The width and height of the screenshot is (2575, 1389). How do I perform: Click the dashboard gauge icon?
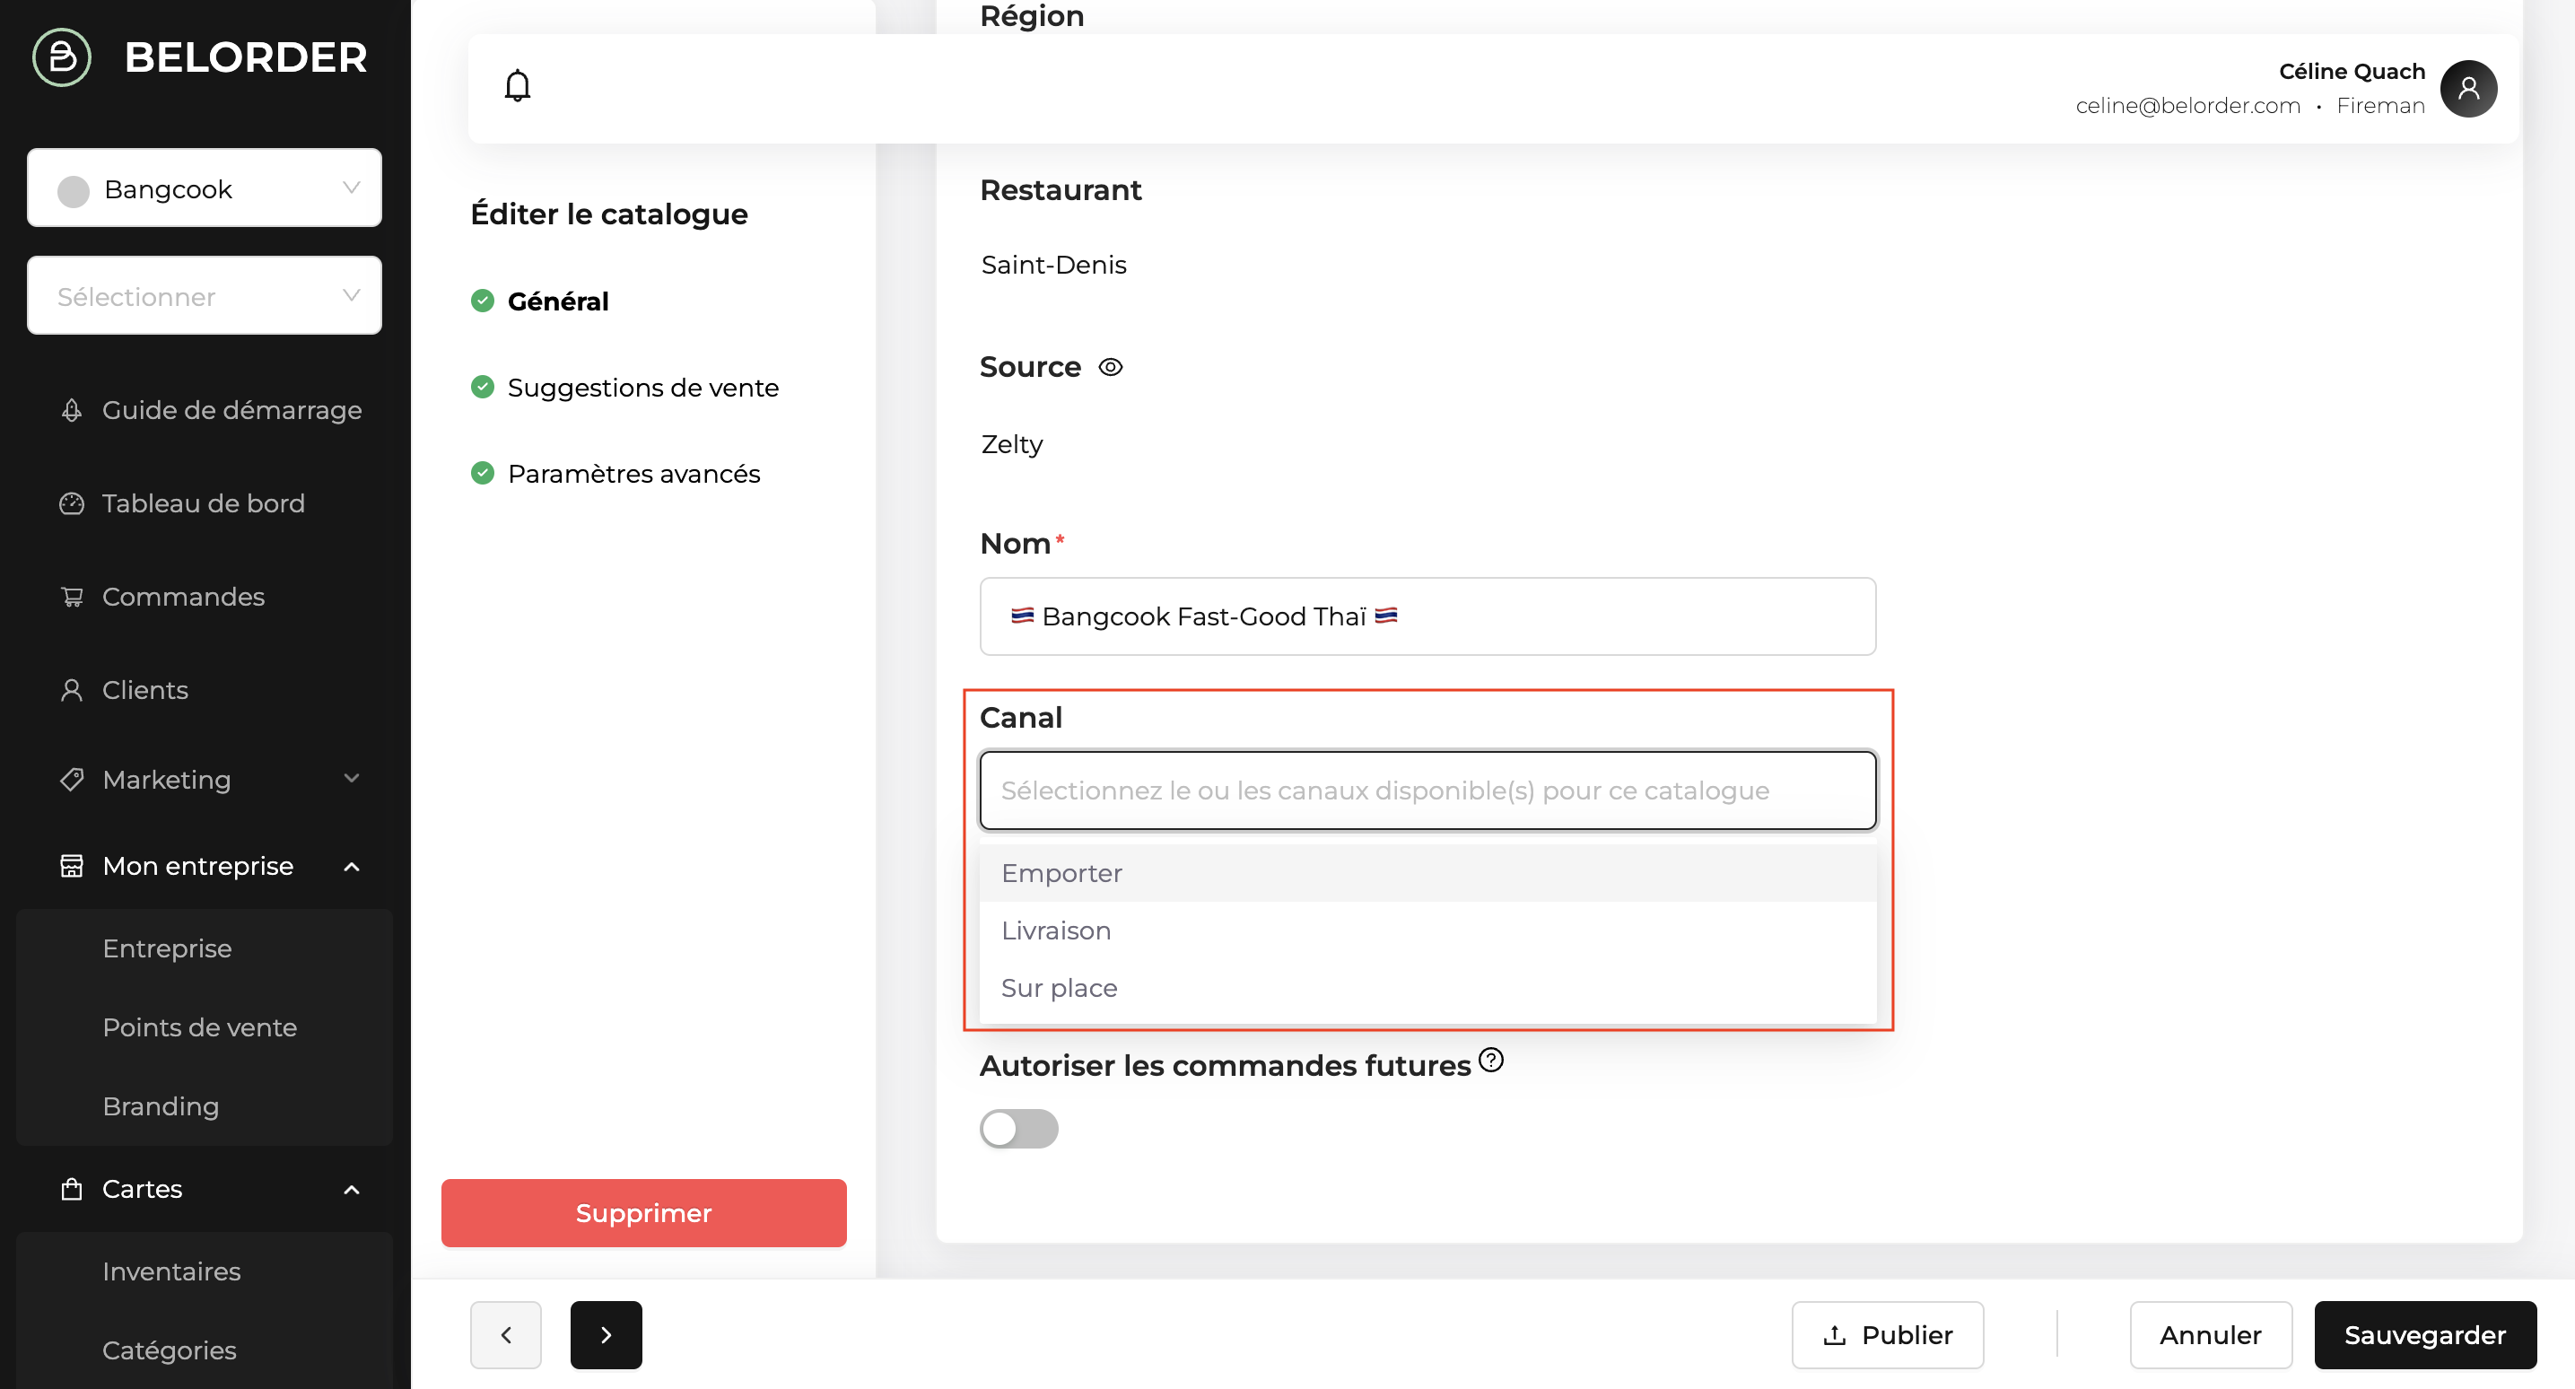point(72,503)
